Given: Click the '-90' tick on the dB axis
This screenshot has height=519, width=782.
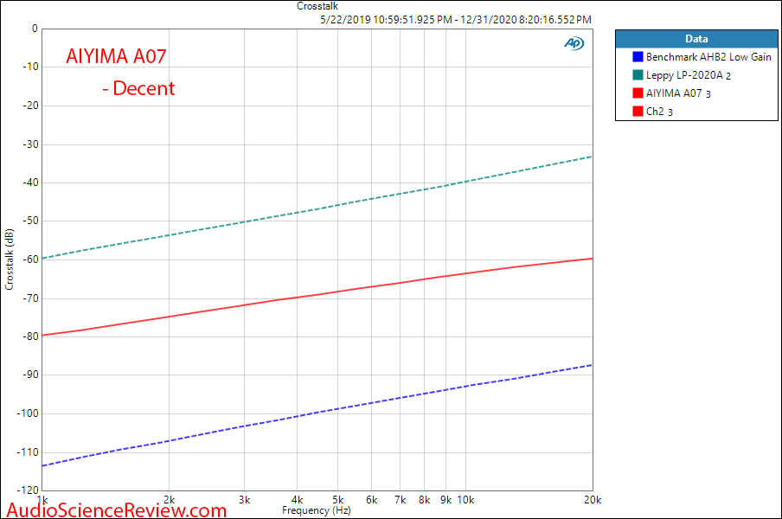Looking at the screenshot, I should (30, 375).
